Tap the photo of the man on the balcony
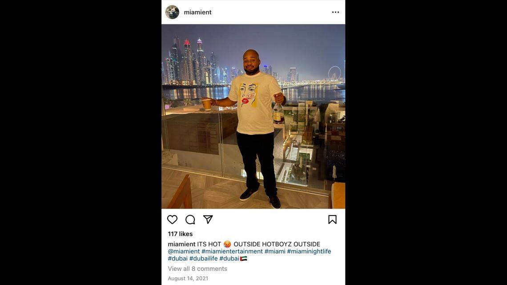Image resolution: width=507 pixels, height=285 pixels. coord(253,116)
